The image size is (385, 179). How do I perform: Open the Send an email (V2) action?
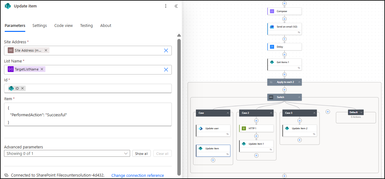284,27
